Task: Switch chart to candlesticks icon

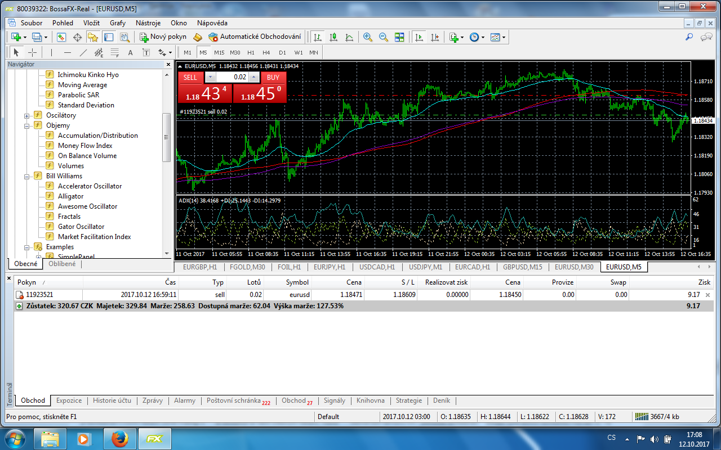Action: pos(333,37)
